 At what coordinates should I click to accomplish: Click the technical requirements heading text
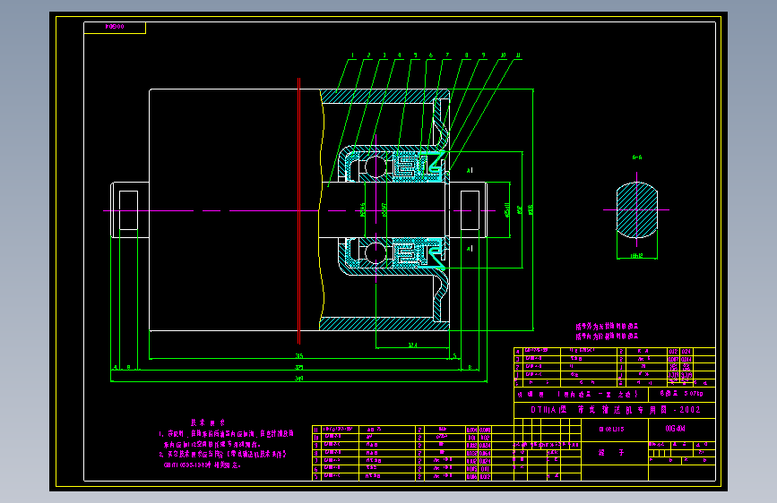pos(208,422)
